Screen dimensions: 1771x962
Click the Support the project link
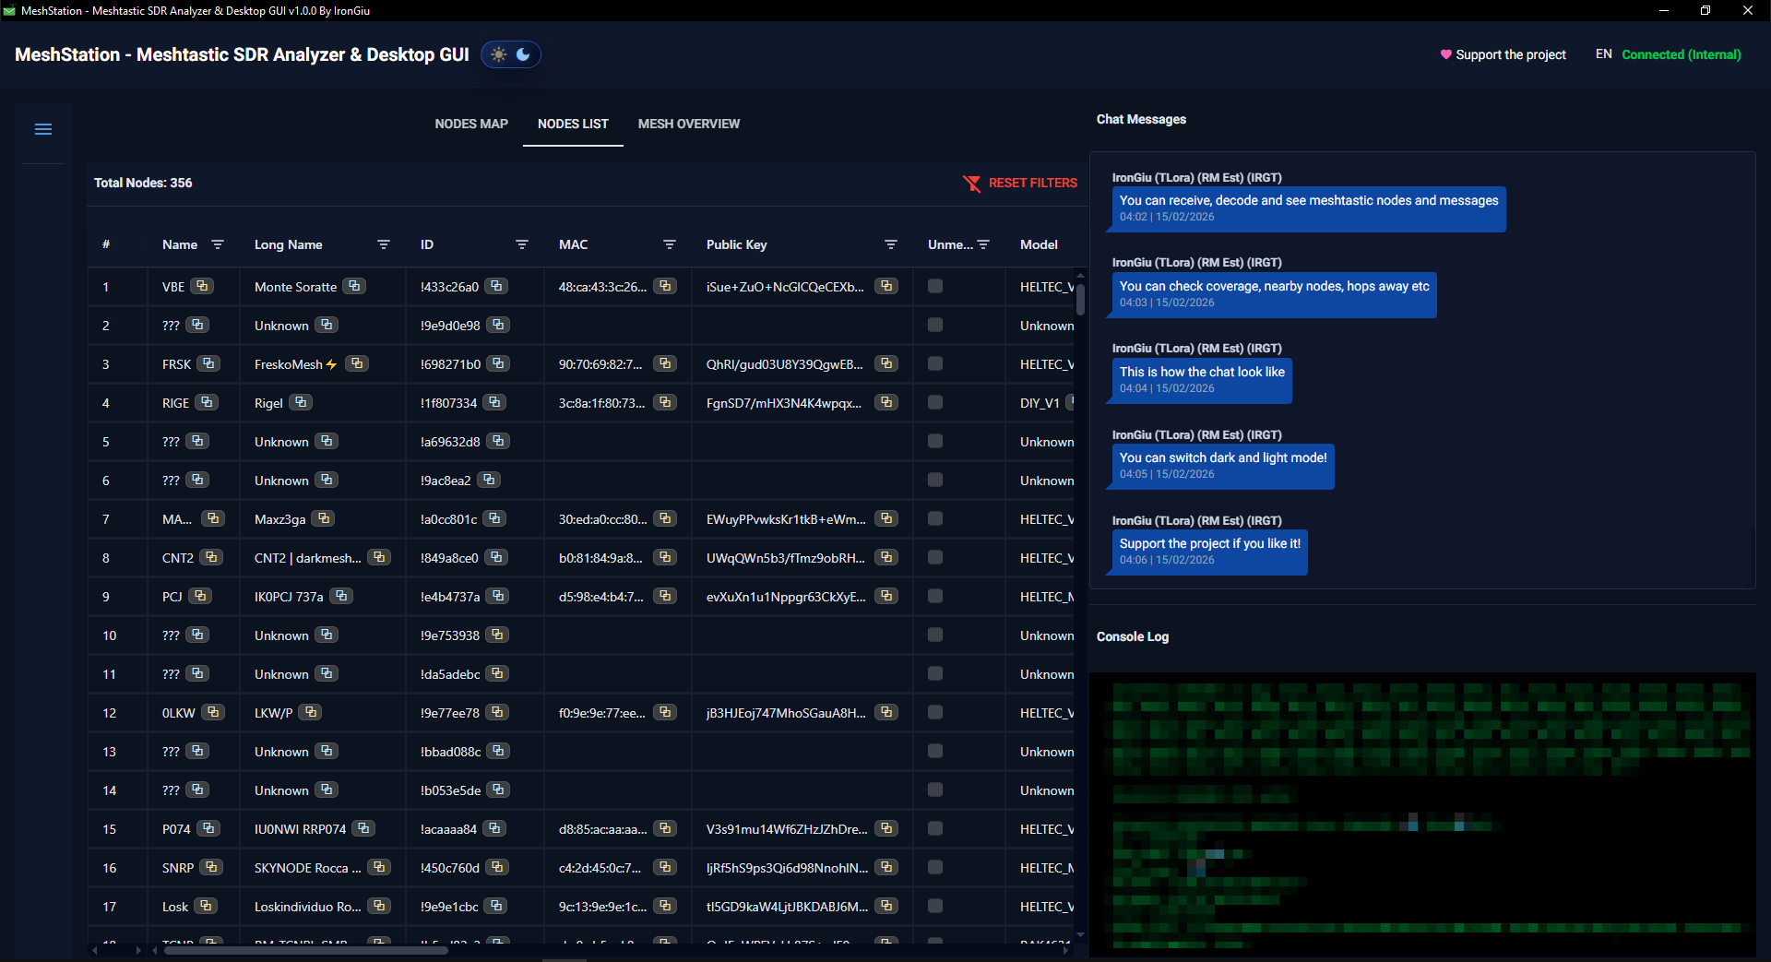[1504, 54]
